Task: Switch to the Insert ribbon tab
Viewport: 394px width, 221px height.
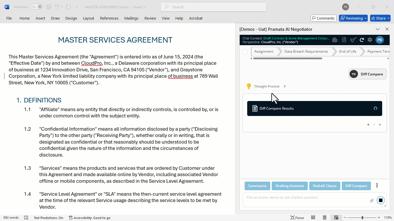Action: 40,18
